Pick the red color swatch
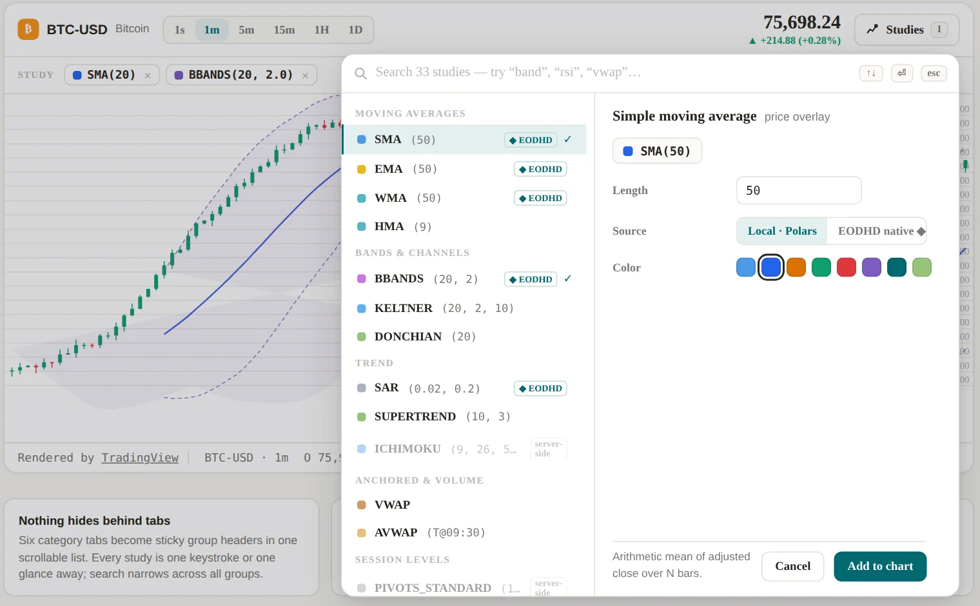980x606 pixels. 847,267
